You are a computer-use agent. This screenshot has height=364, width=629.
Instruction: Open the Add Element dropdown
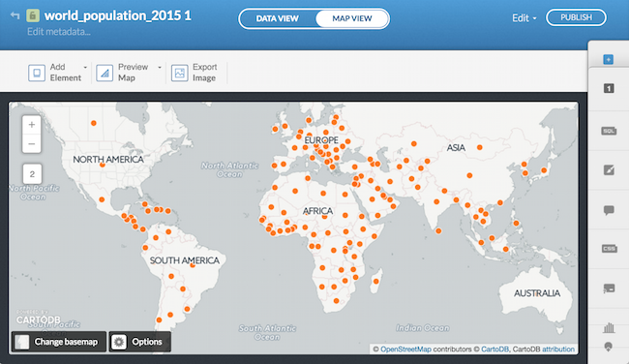(58, 73)
